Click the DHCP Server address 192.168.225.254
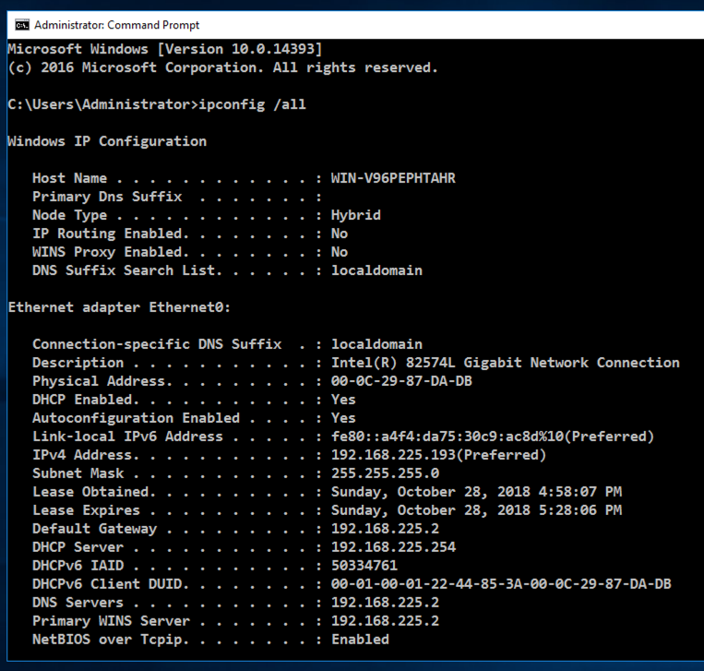704x671 pixels. tap(393, 547)
